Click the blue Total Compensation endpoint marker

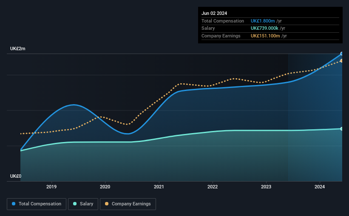pyautogui.click(x=342, y=54)
